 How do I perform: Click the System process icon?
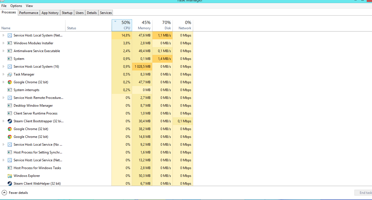click(10, 59)
